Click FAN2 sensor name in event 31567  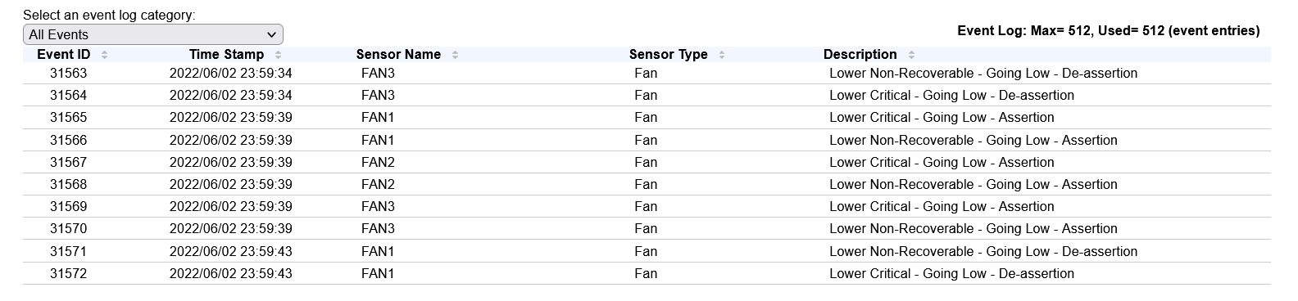click(x=378, y=162)
